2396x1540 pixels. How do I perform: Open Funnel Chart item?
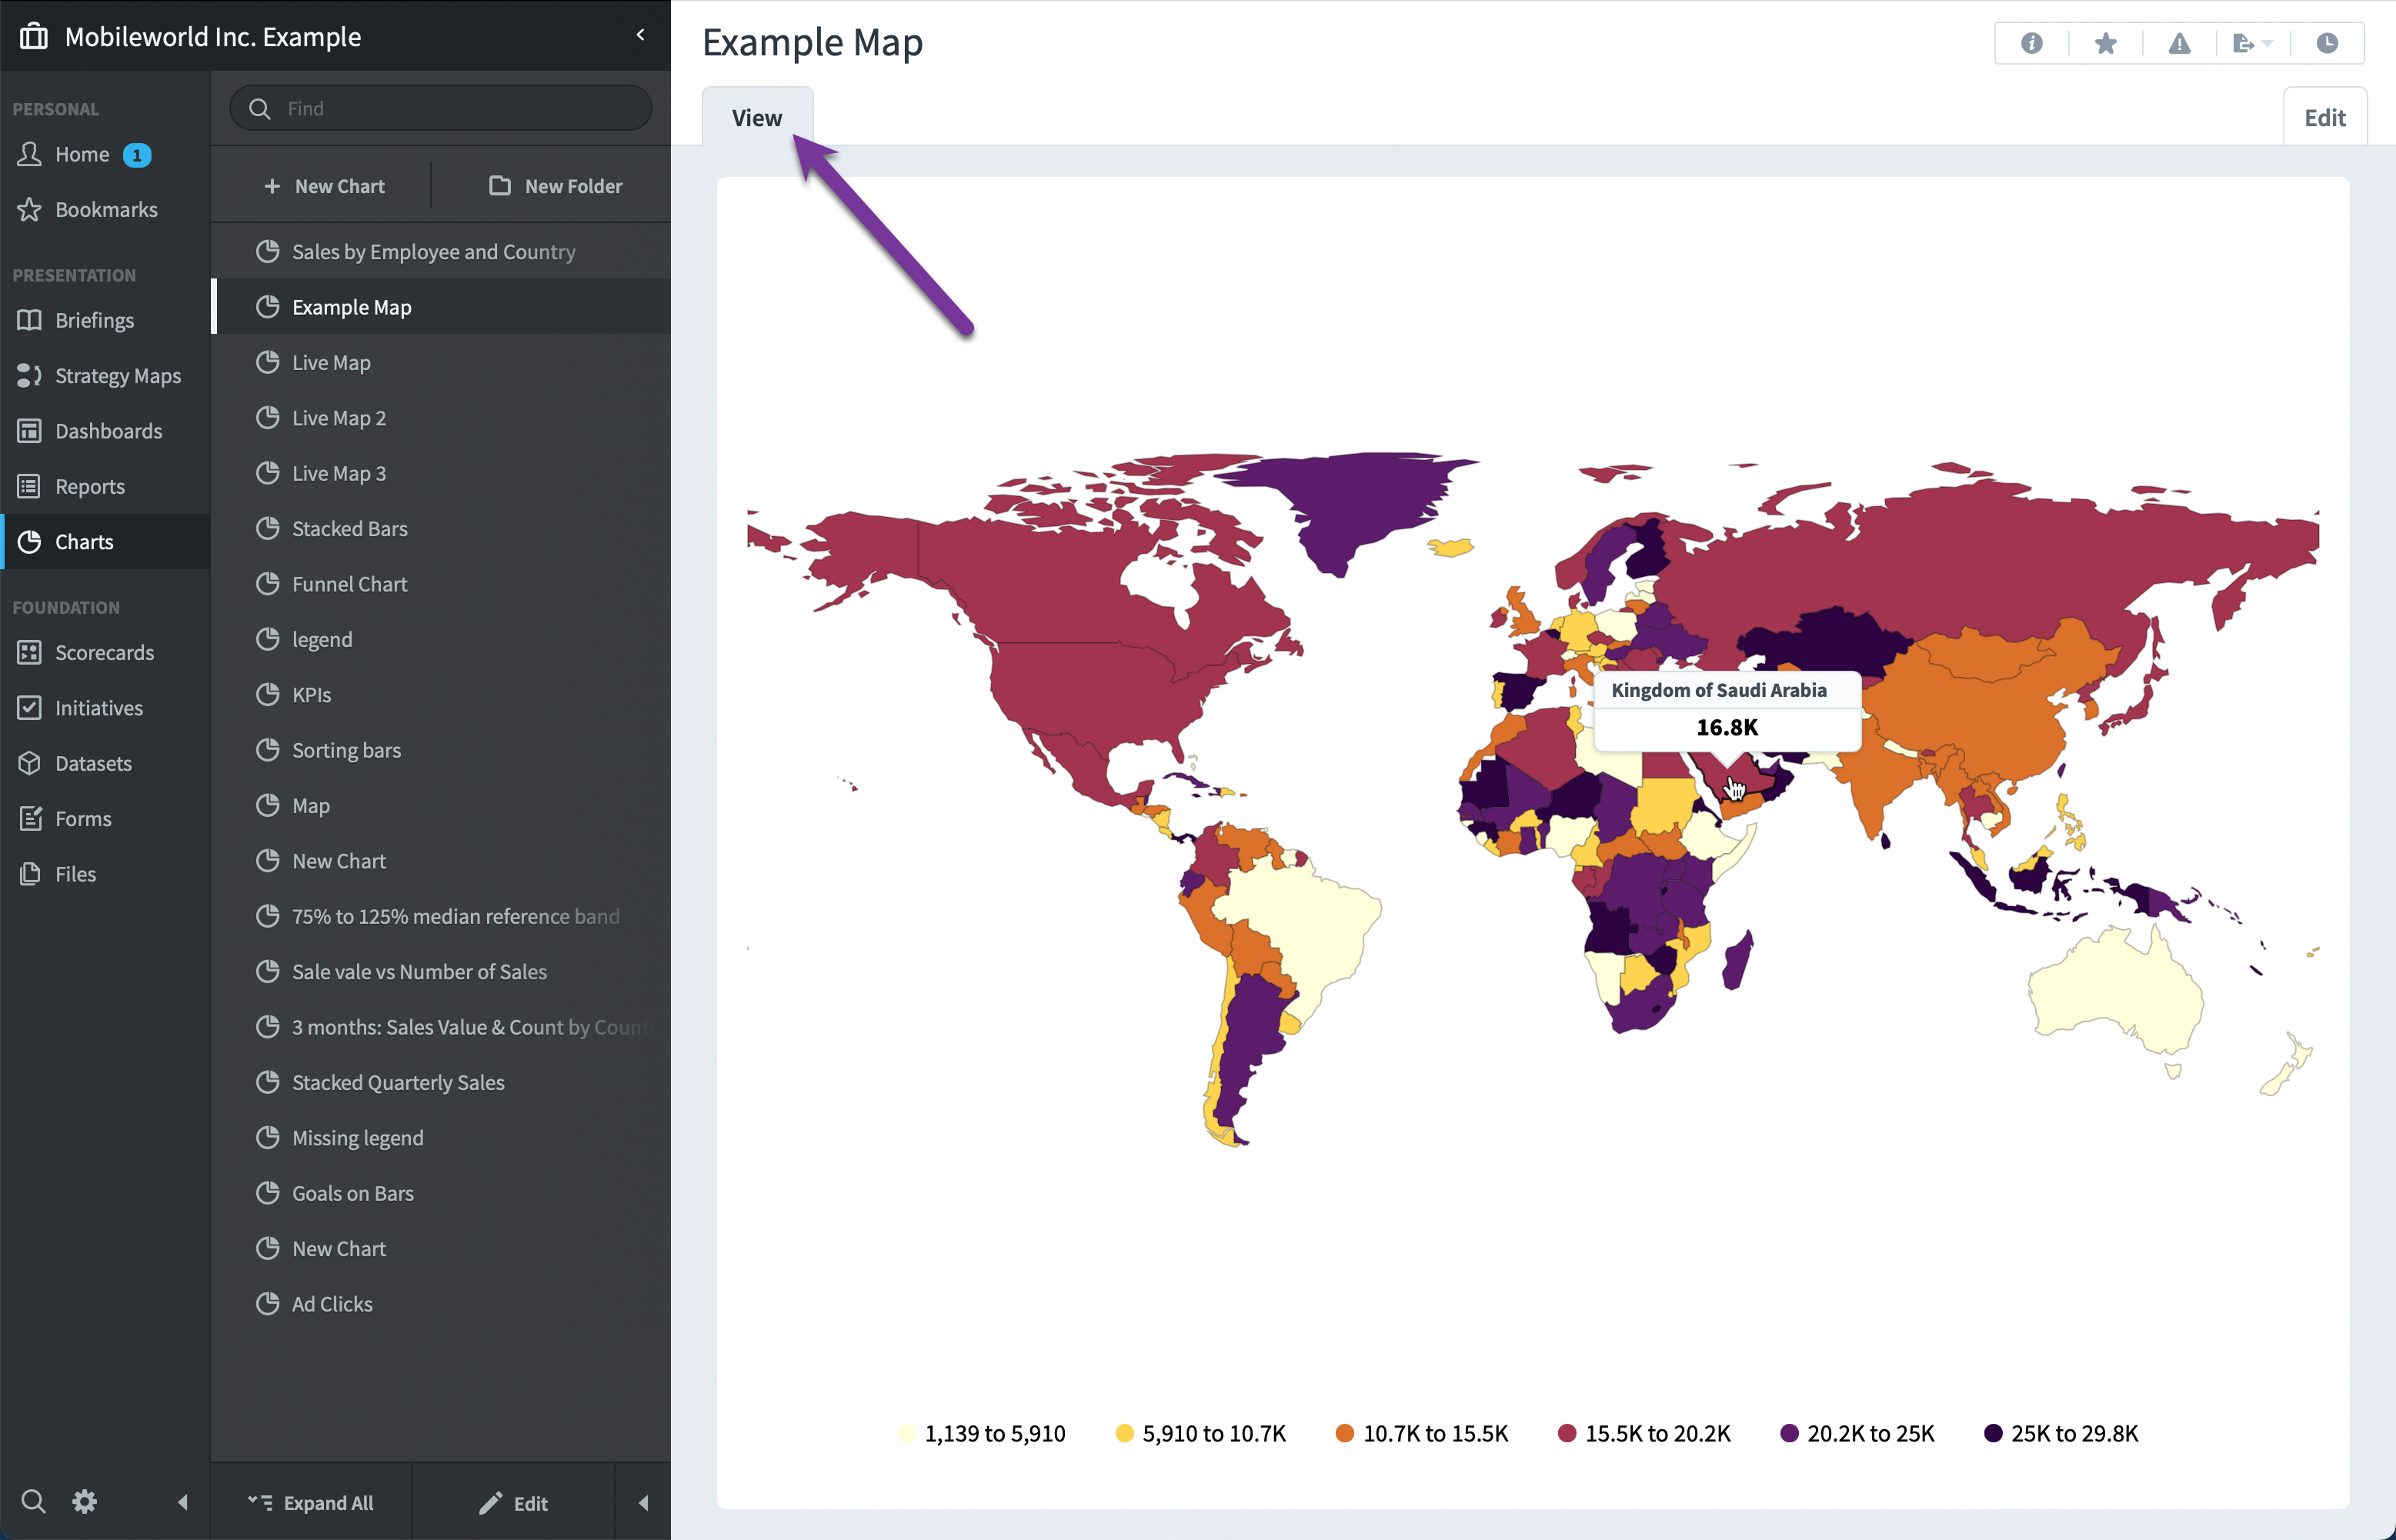click(441, 584)
